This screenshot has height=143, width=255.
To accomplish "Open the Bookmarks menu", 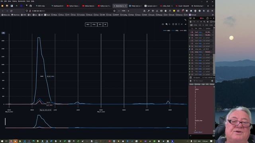I will [22, 1].
